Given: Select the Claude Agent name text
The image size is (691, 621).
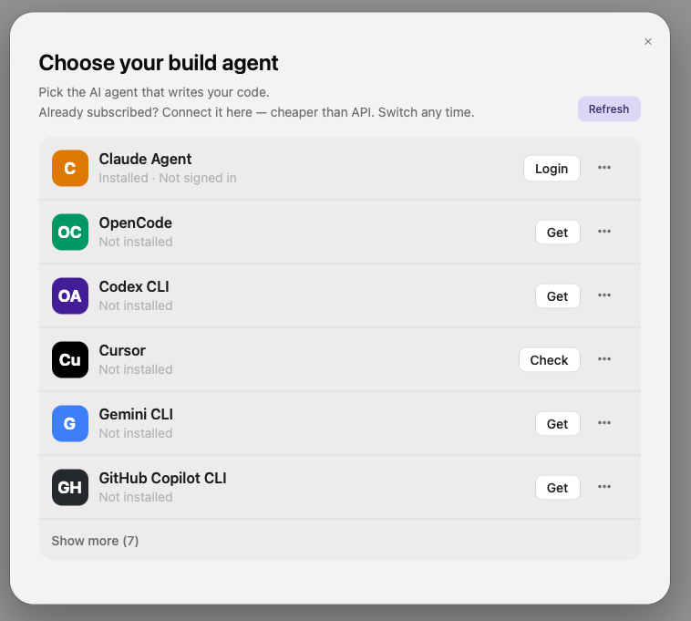Looking at the screenshot, I should [145, 159].
